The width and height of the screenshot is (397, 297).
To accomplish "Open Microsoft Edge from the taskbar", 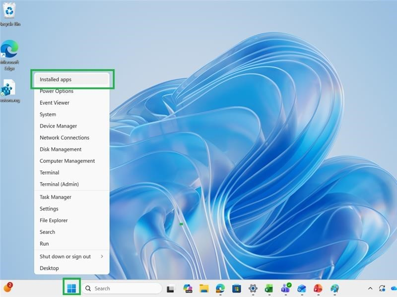I will point(220,289).
